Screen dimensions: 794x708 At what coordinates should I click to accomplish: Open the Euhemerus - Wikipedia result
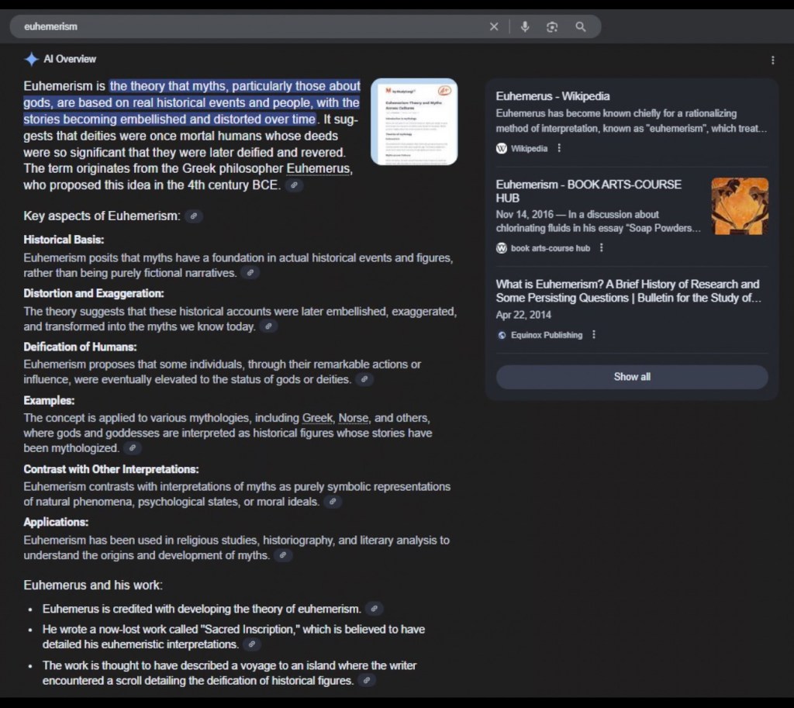(x=552, y=96)
